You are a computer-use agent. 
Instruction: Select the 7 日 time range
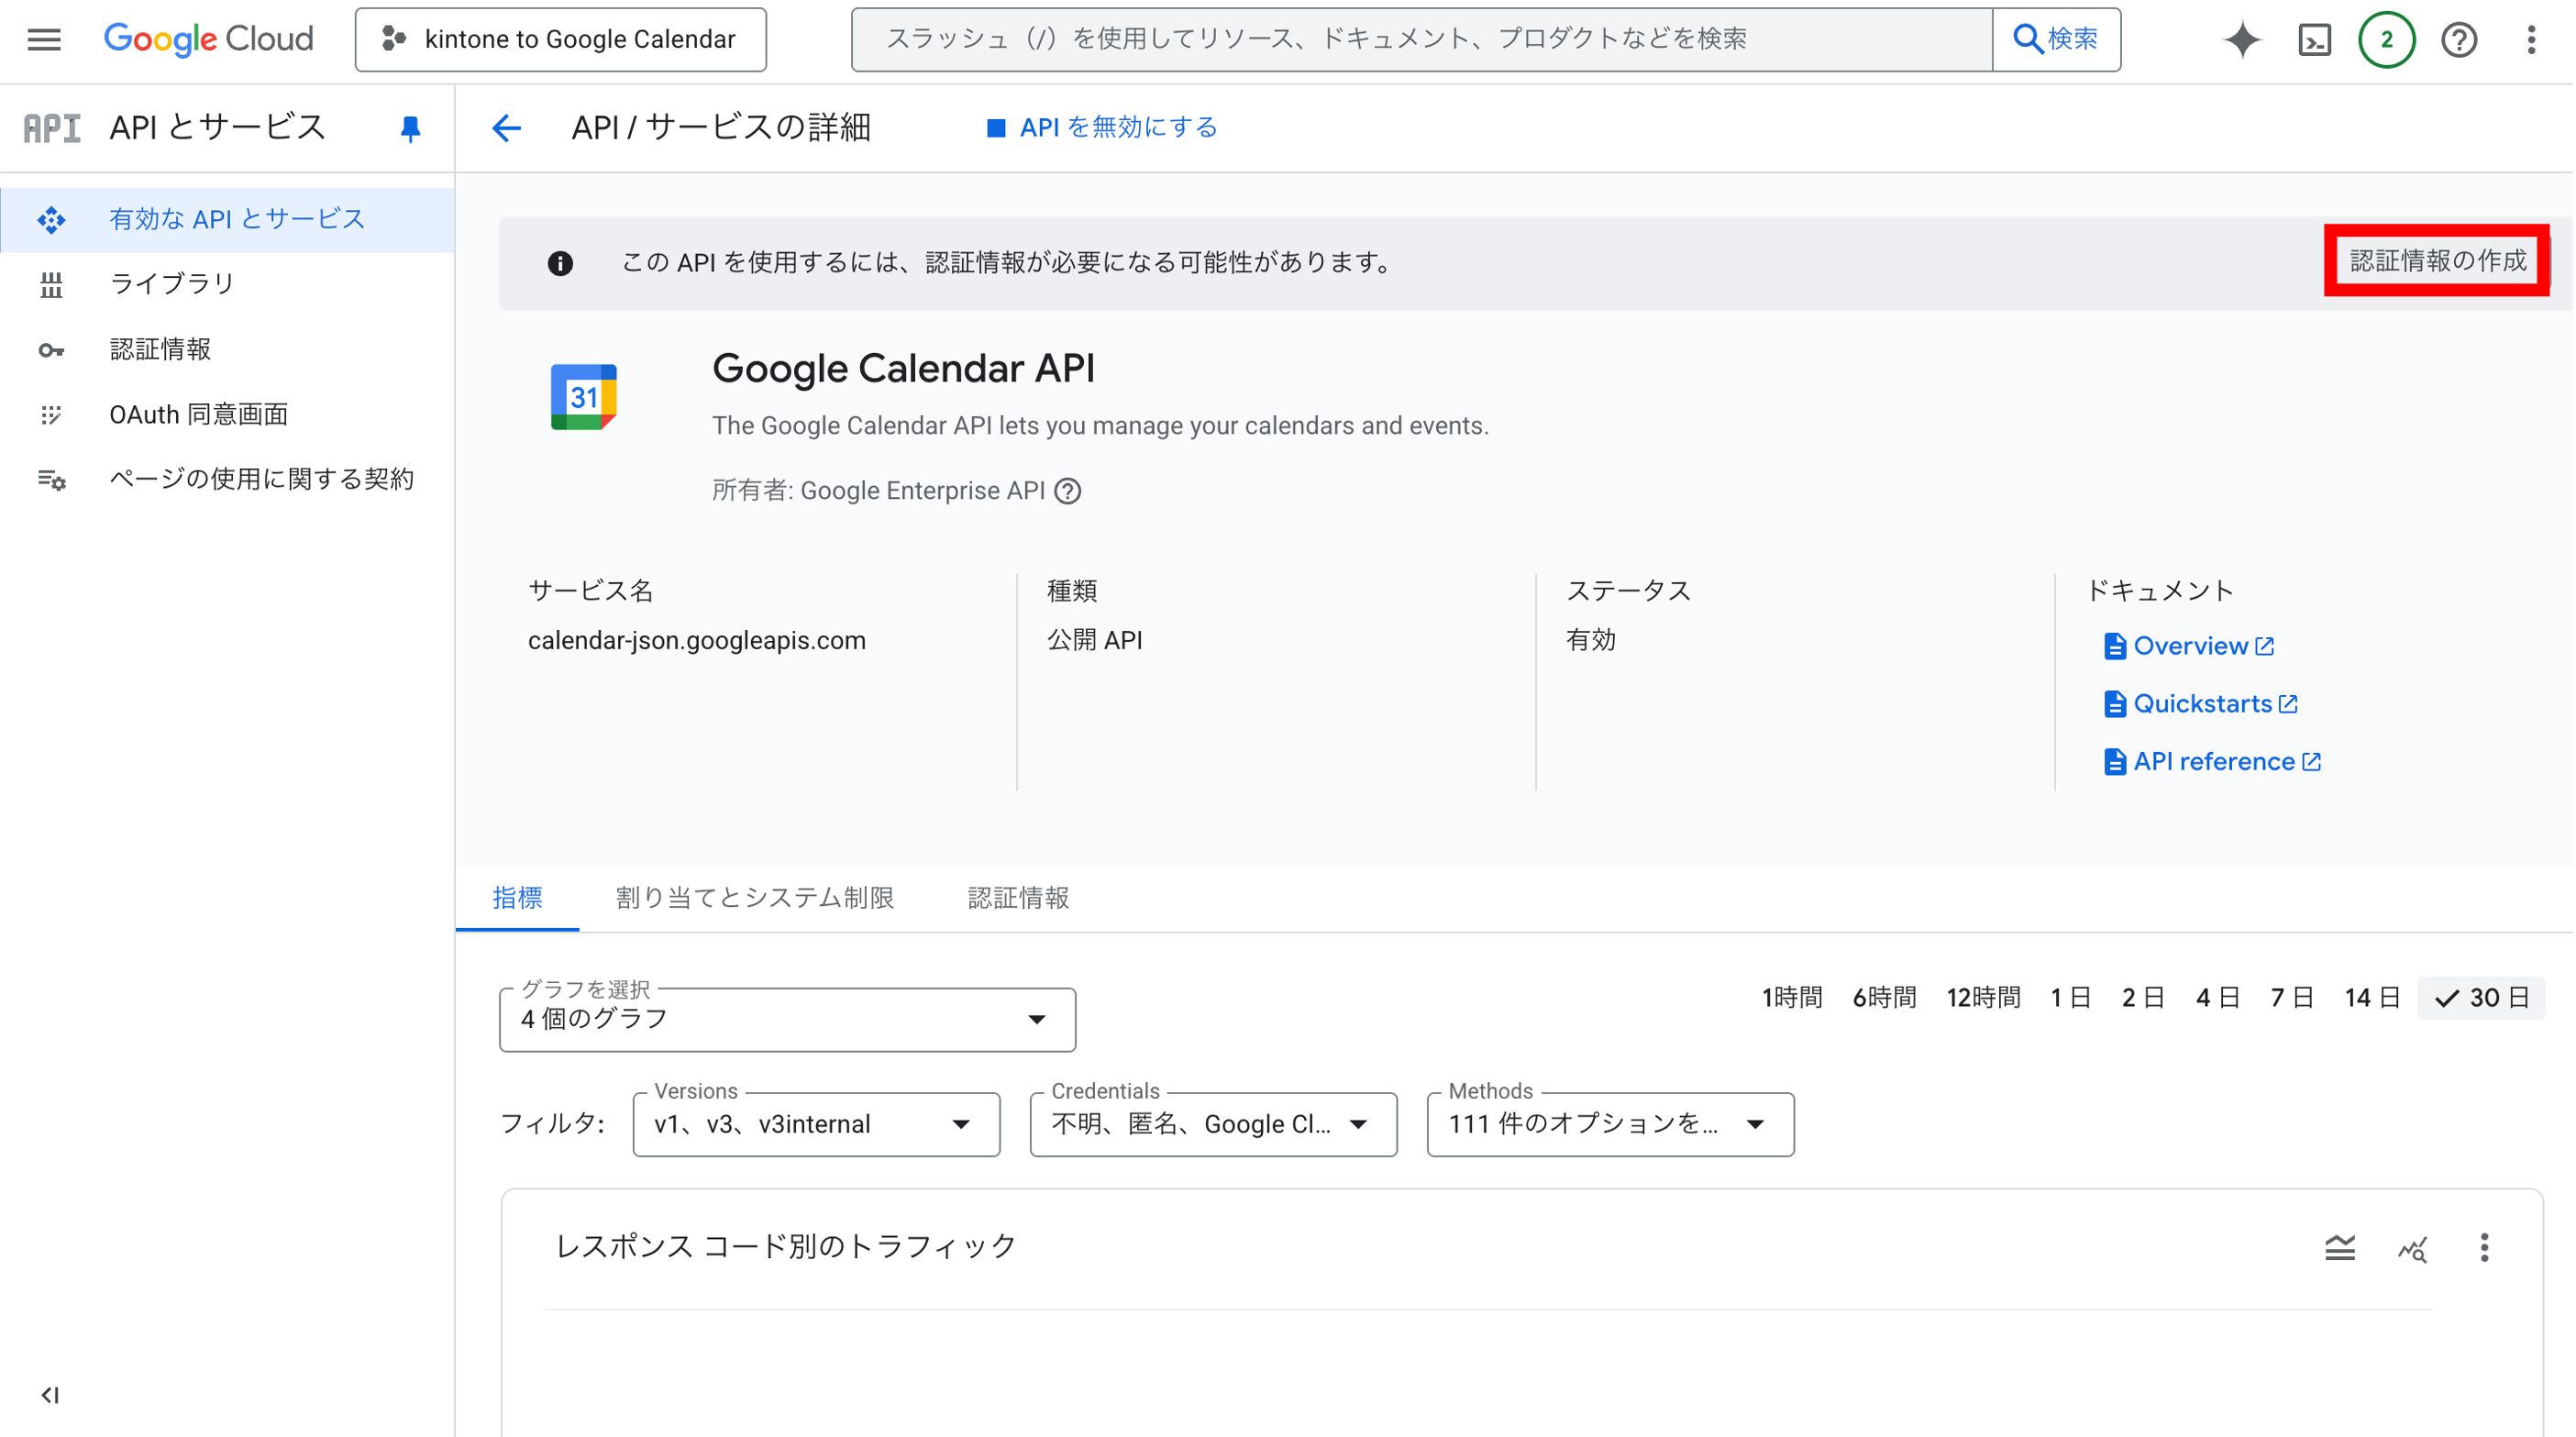click(x=2292, y=998)
